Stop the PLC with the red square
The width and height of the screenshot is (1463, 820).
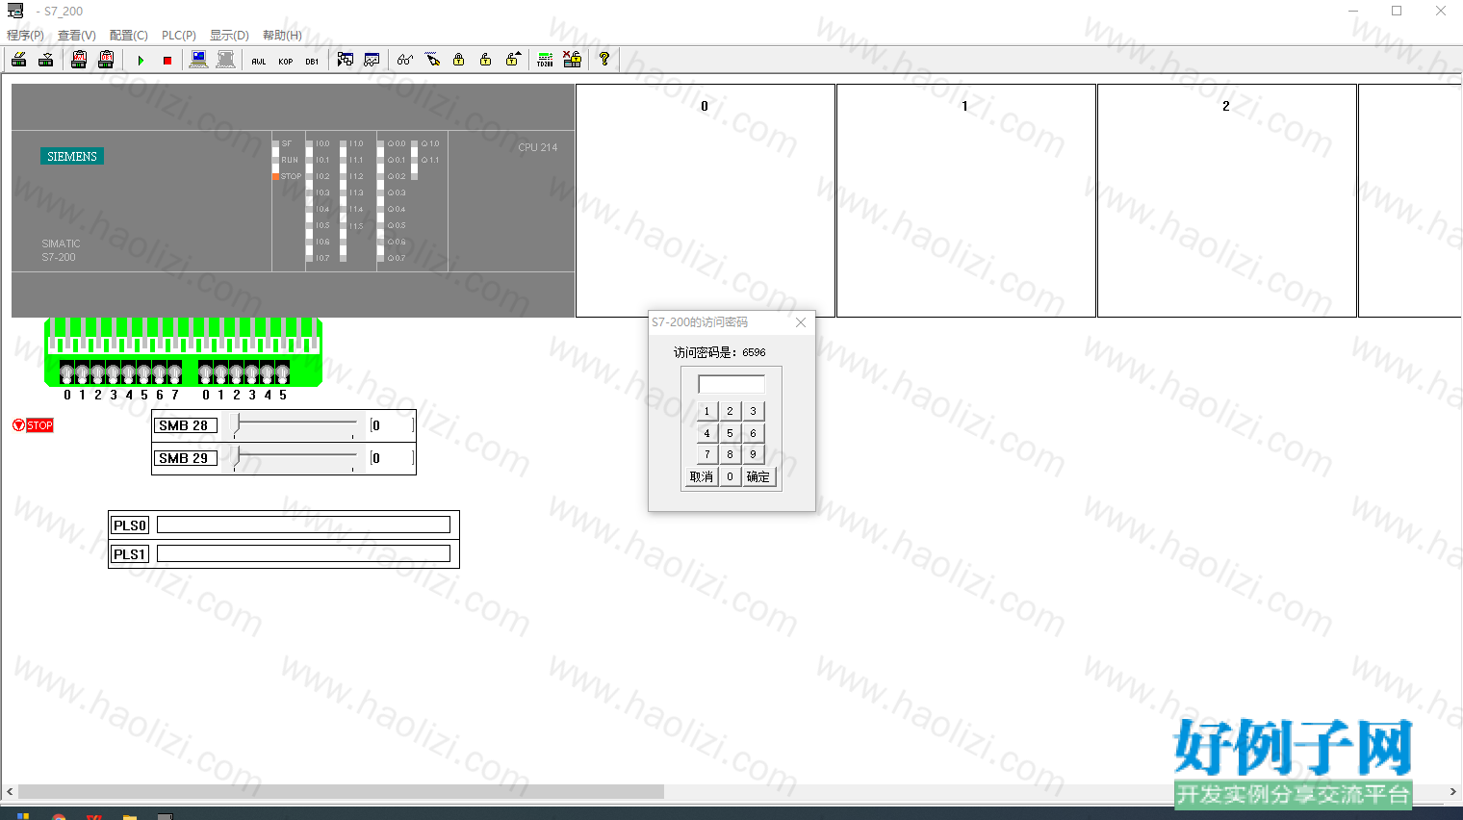[x=167, y=60]
